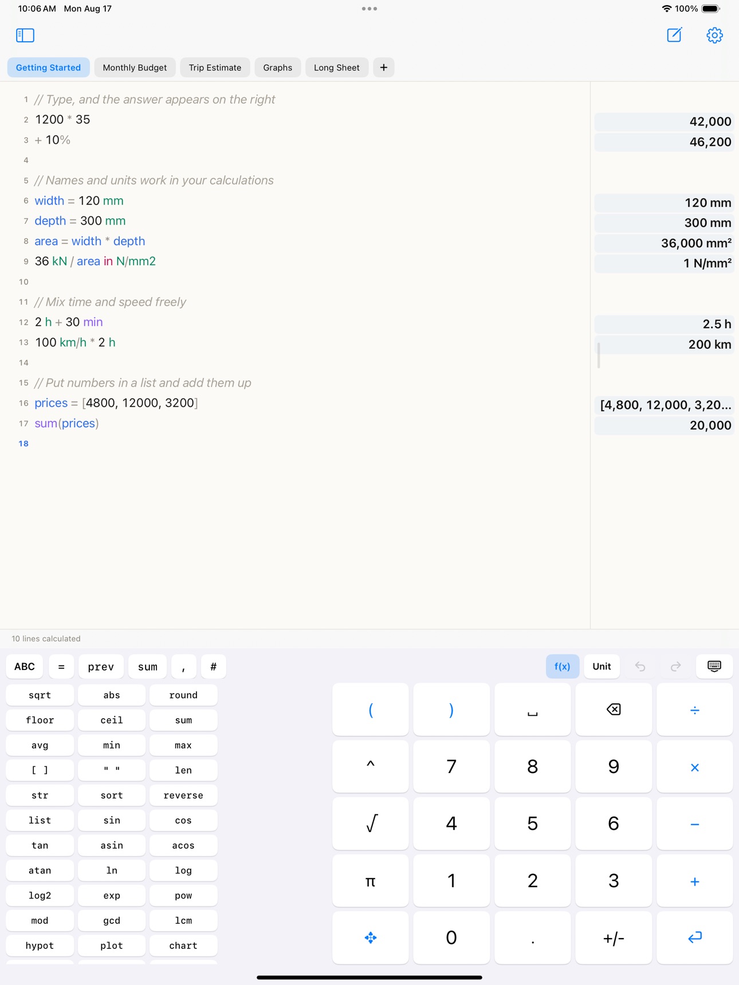The width and height of the screenshot is (739, 985).
Task: Insert the pi symbol key
Action: point(371,881)
